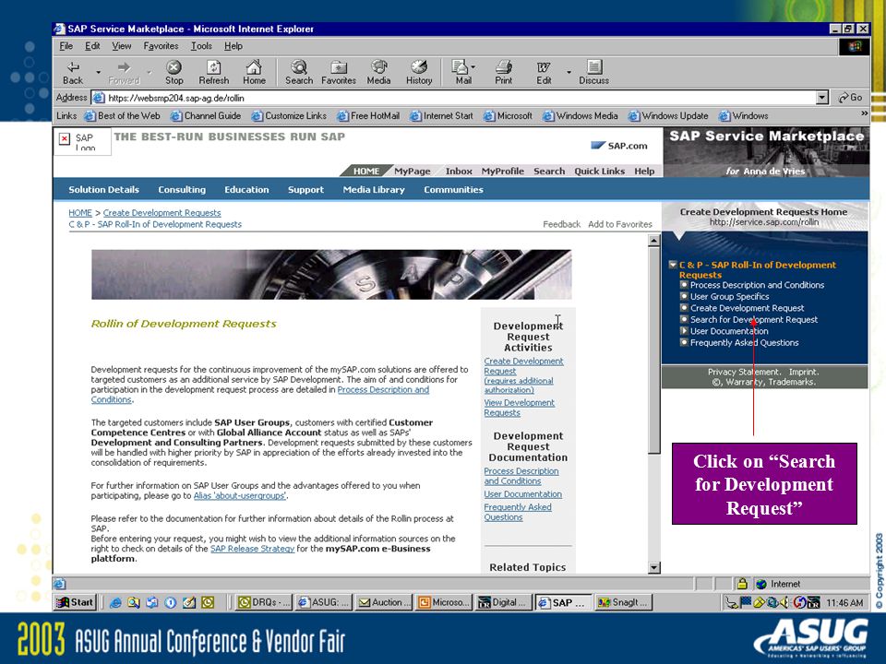Screen dimensions: 886x664
Task: Open the Back button history dropdown arrow
Action: pyautogui.click(x=98, y=72)
